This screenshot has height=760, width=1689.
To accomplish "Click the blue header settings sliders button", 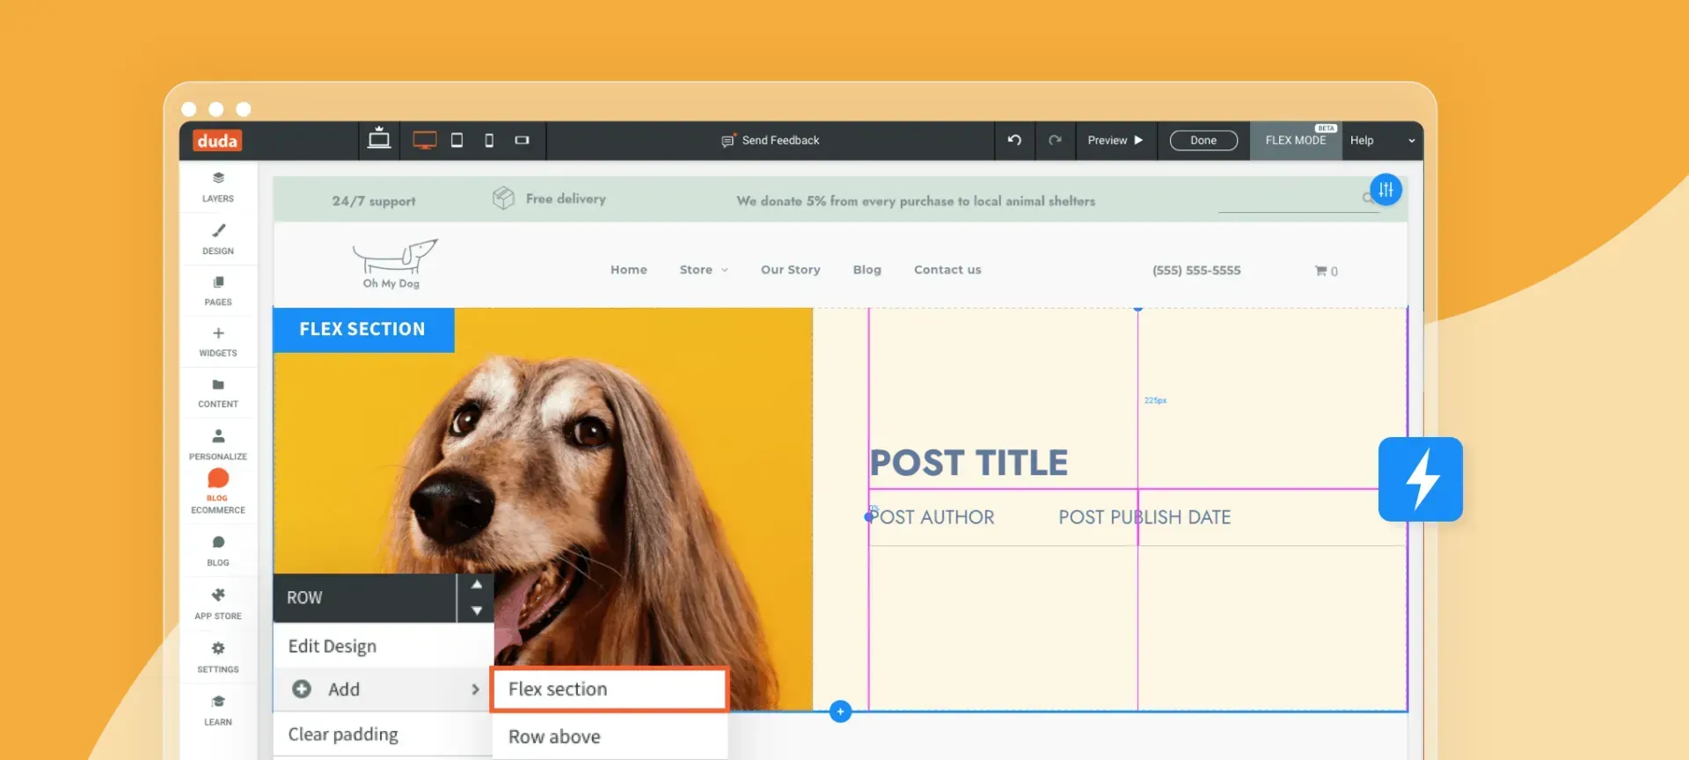I will [1386, 189].
